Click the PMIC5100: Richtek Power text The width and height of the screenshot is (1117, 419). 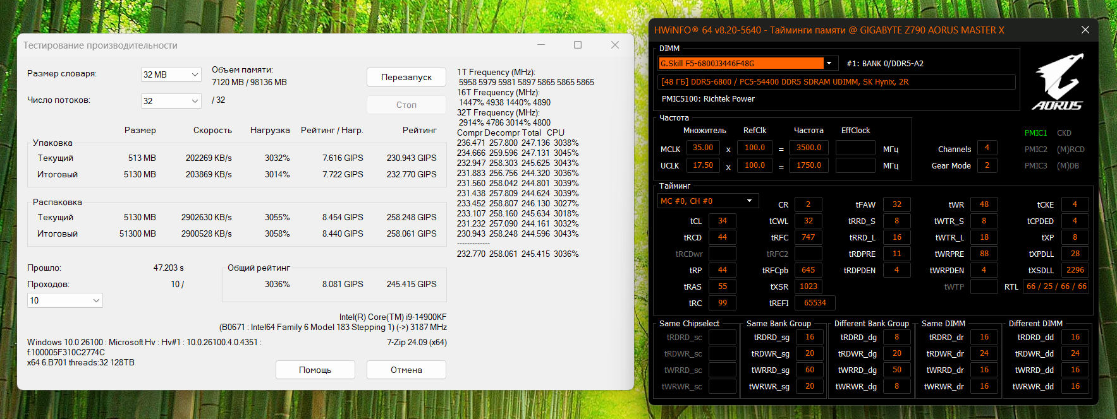click(708, 99)
